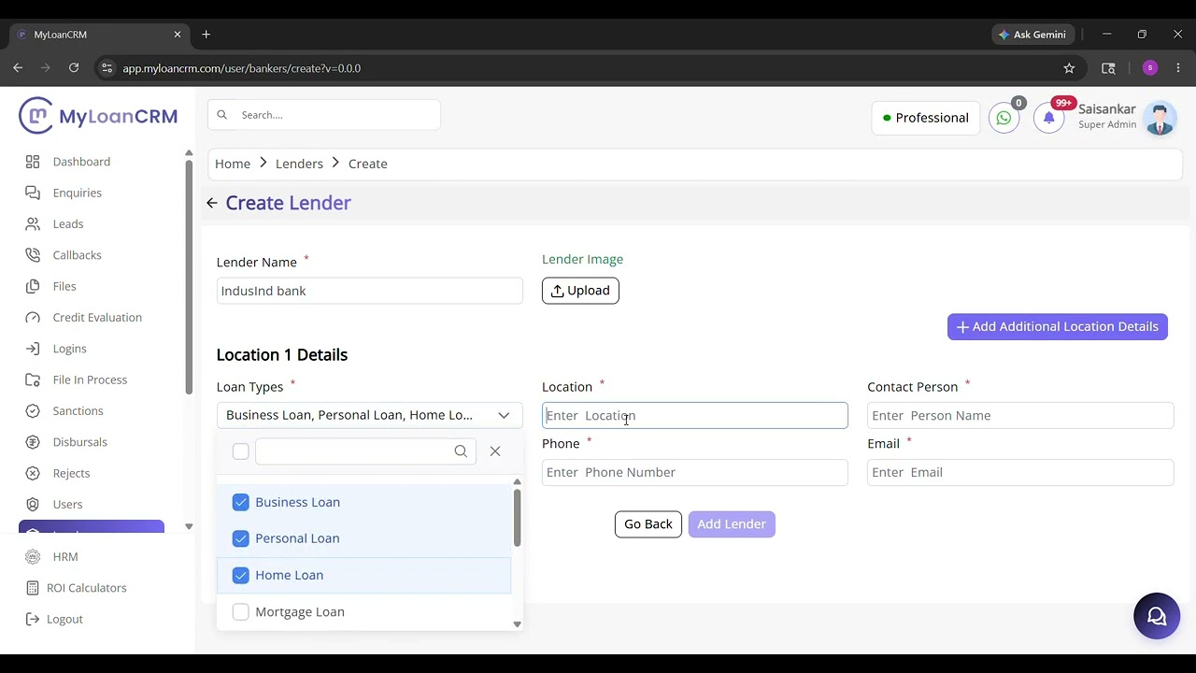Select Disbursals in the sidebar menu
Viewport: 1196px width, 673px height.
point(79,442)
